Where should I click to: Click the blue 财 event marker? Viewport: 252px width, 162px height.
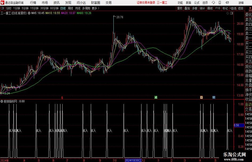coord(214,97)
